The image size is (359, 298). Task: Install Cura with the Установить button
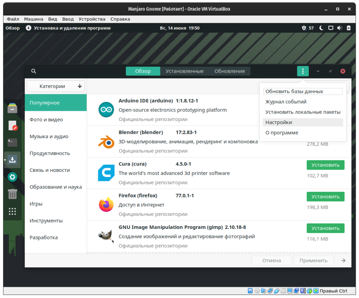pos(325,165)
